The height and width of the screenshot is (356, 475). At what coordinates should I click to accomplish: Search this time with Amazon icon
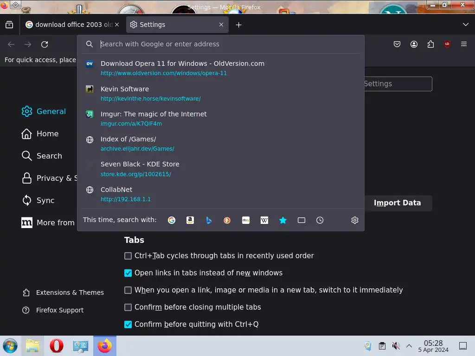tap(190, 220)
